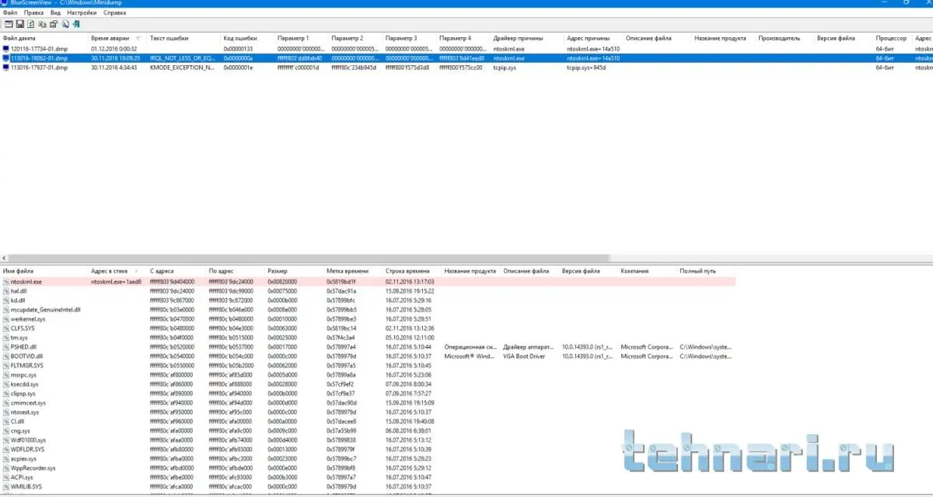The image size is (933, 497).
Task: Click the file icon beside FLTMGR.SYS
Action: pos(6,366)
